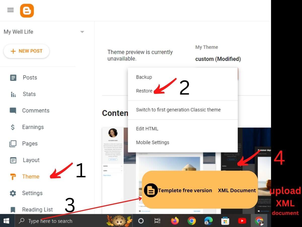Click the New Post button

click(x=26, y=51)
